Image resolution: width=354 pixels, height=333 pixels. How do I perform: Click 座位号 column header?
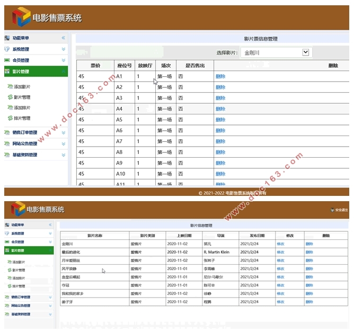tap(125, 66)
